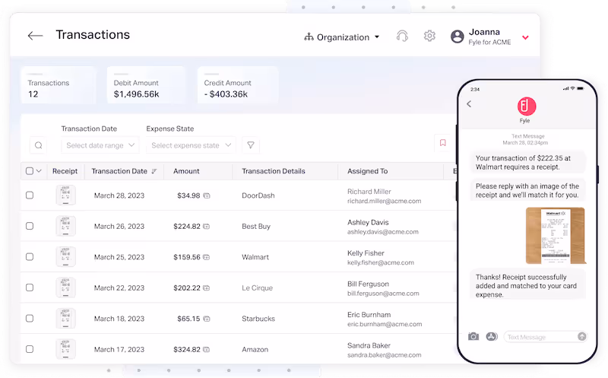This screenshot has width=608, height=378.
Task: Click the organization hierarchy icon
Action: (x=309, y=37)
